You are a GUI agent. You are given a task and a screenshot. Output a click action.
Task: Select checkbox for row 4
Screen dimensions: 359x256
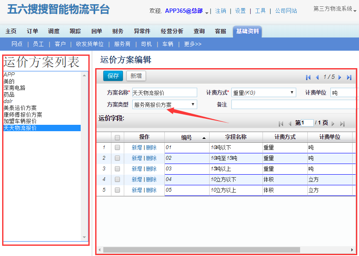pos(117,179)
